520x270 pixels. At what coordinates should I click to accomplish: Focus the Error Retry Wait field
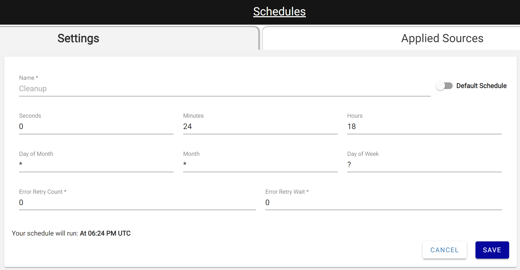[x=383, y=203]
